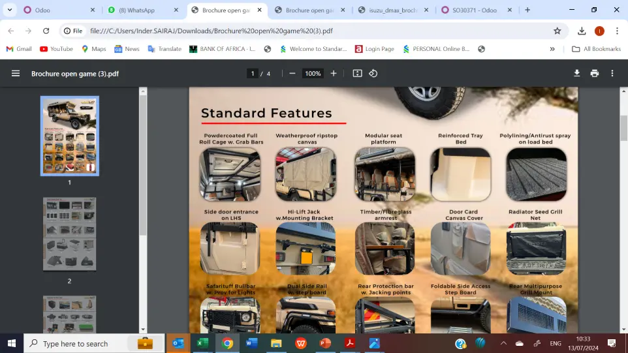Click the zoom percentage field
Viewport: 628px width, 353px height.
click(x=313, y=74)
